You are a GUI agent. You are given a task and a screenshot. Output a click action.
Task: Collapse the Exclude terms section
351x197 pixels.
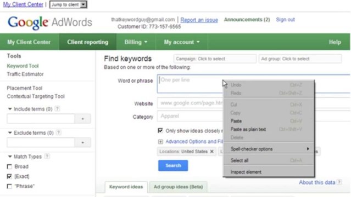tap(10, 133)
